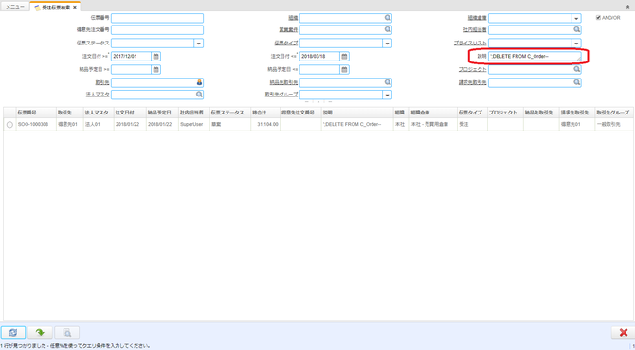635x350 pixels.
Task: Sort by the 社内担当者 column header
Action: pos(193,113)
